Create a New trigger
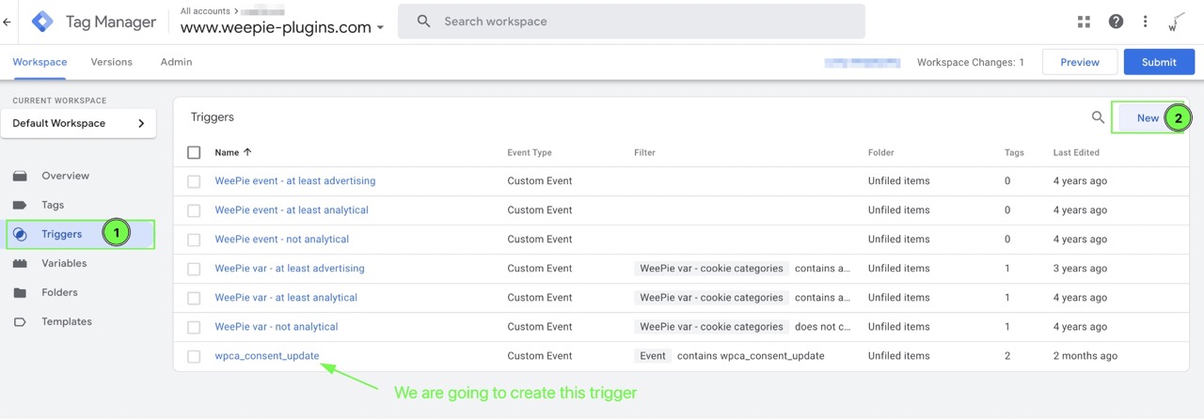 [x=1148, y=117]
